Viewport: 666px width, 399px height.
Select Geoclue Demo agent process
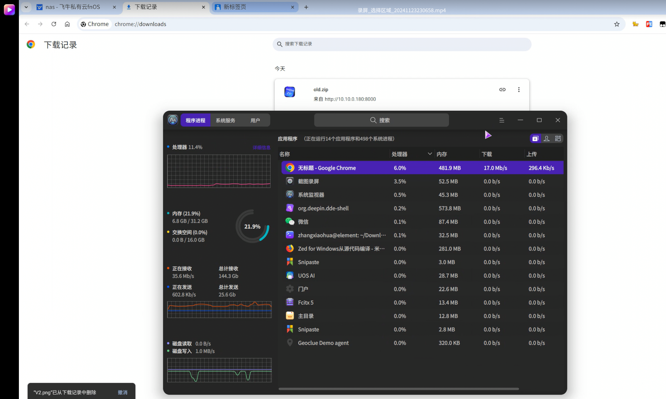(x=422, y=343)
